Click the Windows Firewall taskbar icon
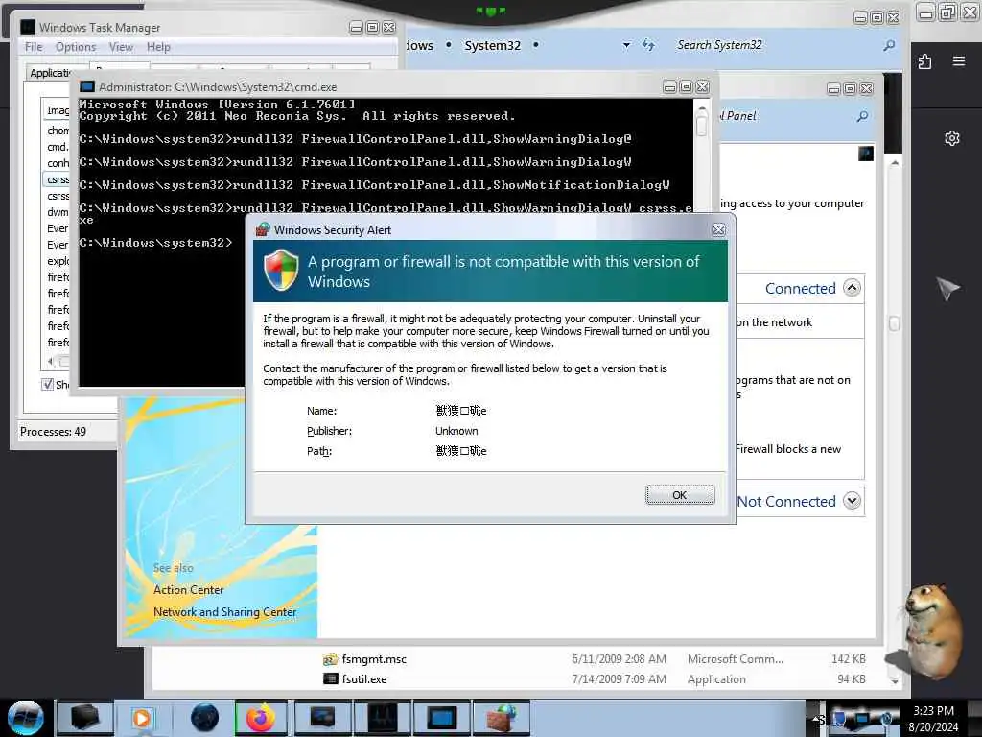Image resolution: width=982 pixels, height=737 pixels. coord(502,718)
